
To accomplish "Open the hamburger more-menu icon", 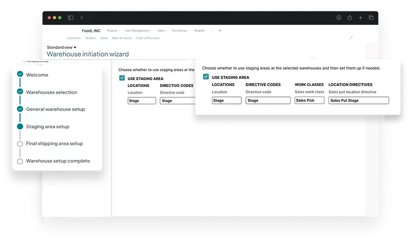I will coord(220,31).
